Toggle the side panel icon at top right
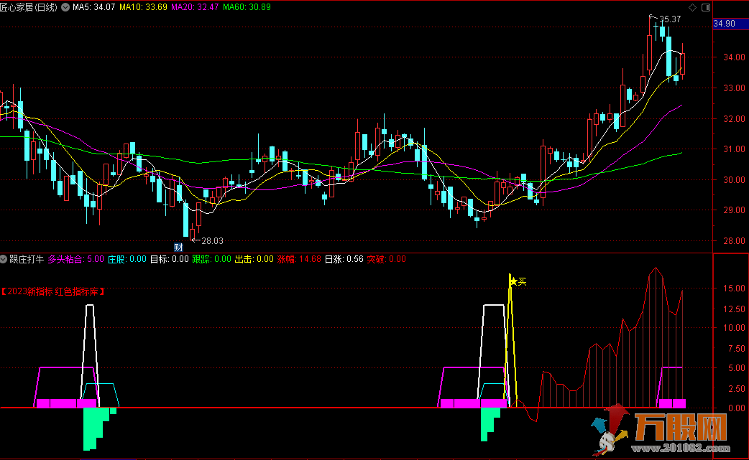 pyautogui.click(x=706, y=7)
